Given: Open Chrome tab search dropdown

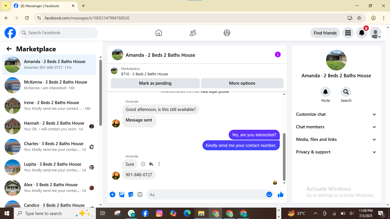Looking at the screenshot, I should point(5,6).
